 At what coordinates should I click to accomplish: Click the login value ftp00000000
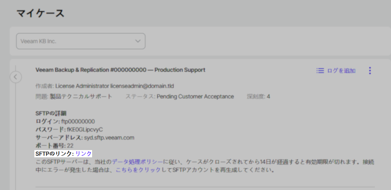(x=78, y=121)
